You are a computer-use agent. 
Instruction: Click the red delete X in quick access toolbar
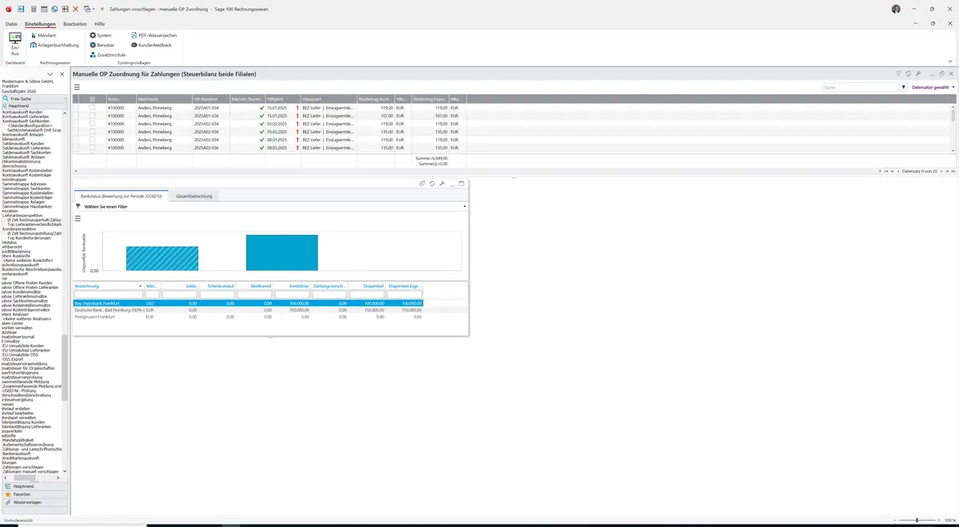click(76, 9)
